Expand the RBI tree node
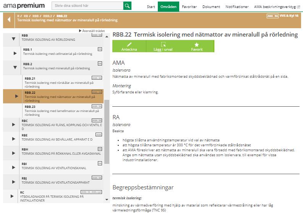 tap(13, 167)
